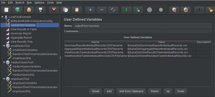Click the Open file folder icon
Viewport: 215px width, 97px height.
tap(29, 10)
